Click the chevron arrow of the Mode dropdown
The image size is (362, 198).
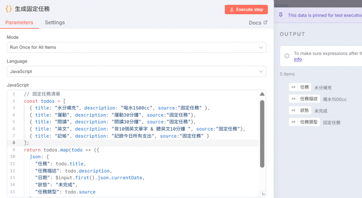tap(261, 48)
